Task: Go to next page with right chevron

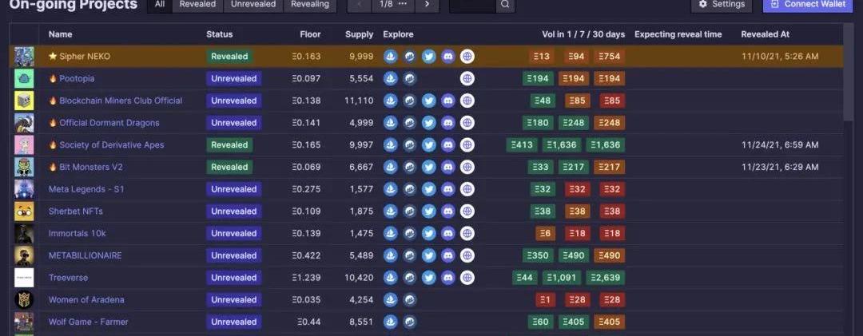Action: [x=428, y=5]
